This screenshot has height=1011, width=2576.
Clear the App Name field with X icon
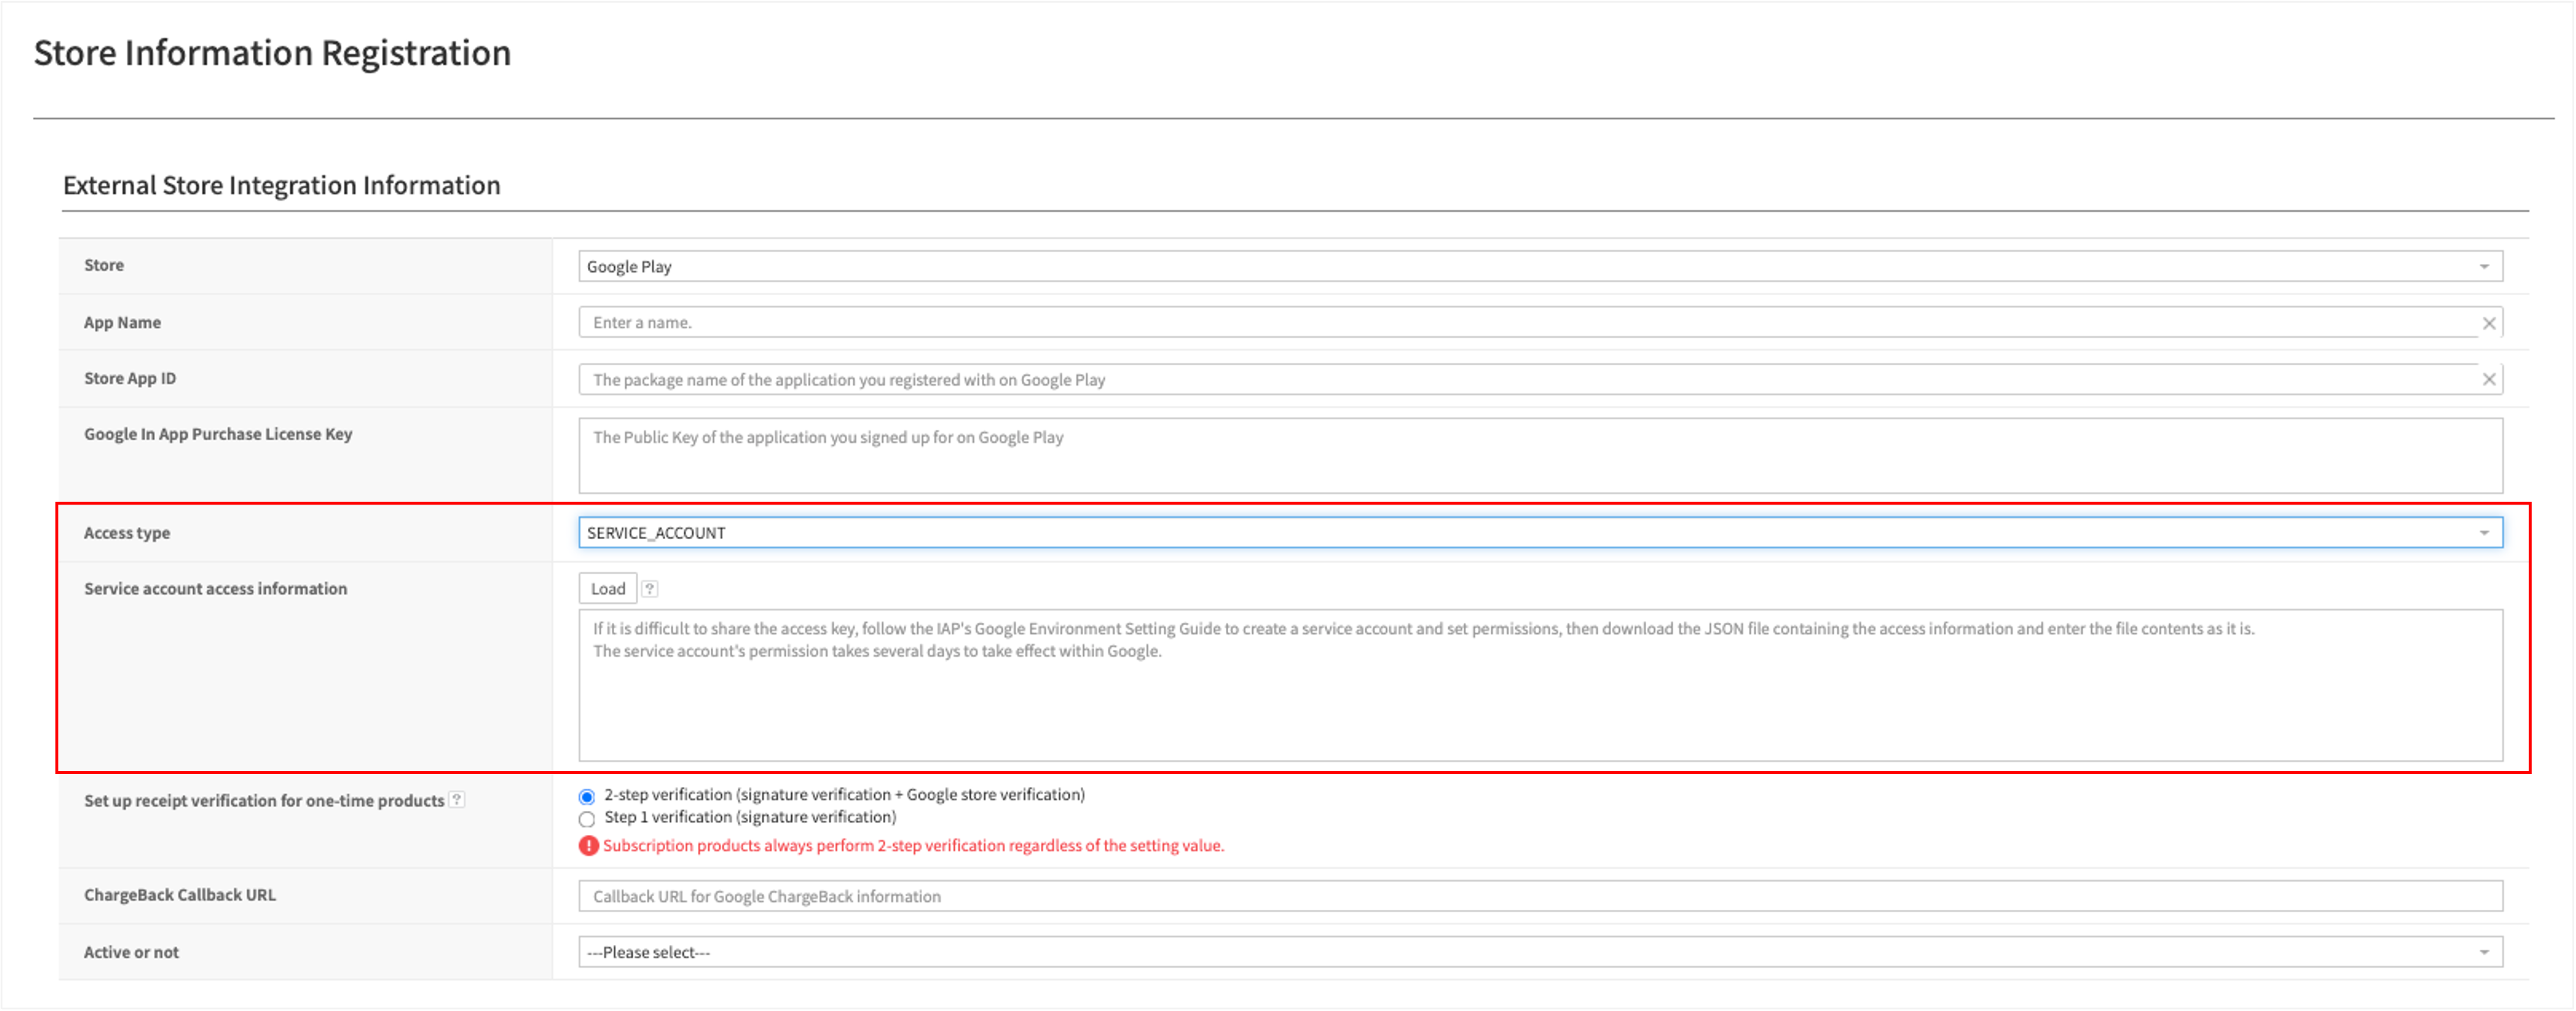tap(2488, 323)
